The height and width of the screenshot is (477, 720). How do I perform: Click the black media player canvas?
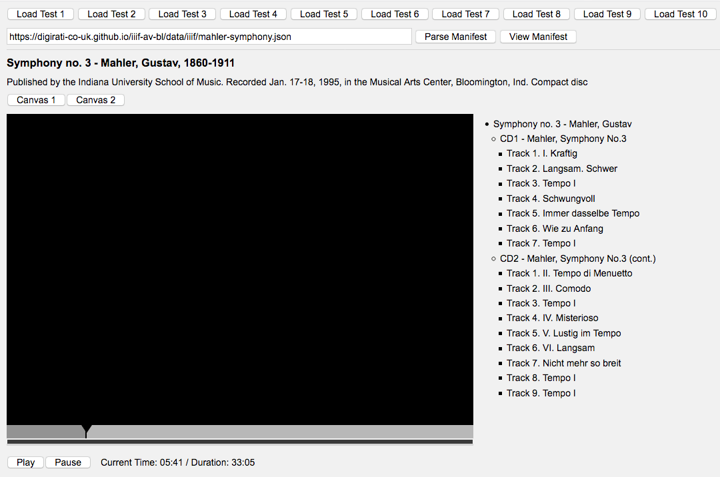pos(240,266)
